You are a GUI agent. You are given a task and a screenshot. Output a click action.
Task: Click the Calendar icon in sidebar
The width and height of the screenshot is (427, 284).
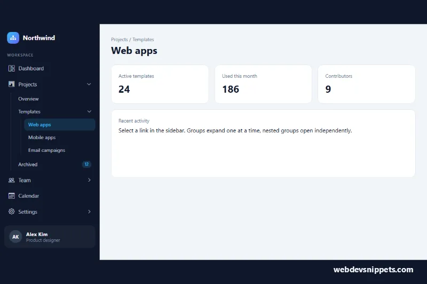coord(11,196)
